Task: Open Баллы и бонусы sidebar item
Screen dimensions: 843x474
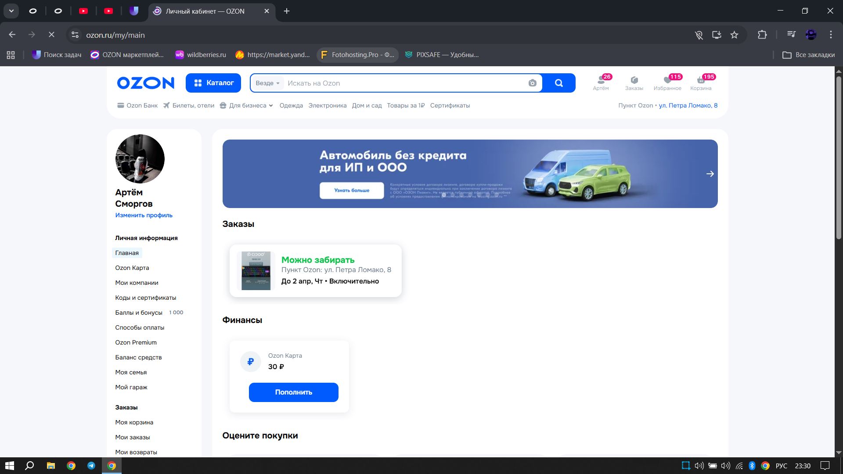Action: click(x=139, y=312)
